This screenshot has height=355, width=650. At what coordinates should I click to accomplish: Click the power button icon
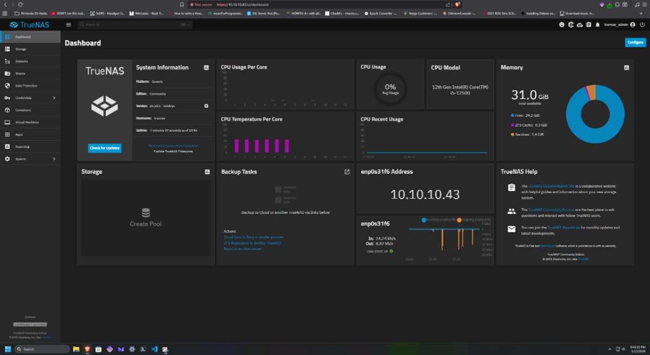pyautogui.click(x=643, y=24)
